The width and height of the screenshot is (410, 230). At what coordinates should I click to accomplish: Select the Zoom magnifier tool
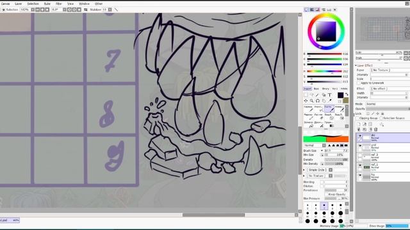[x=311, y=101]
